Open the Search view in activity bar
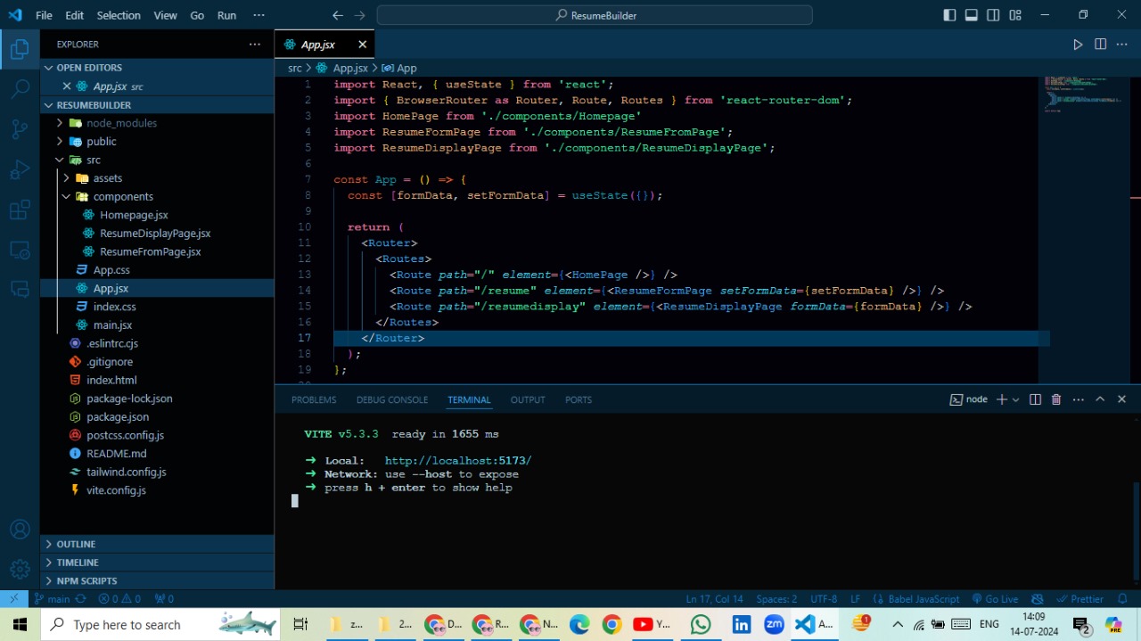This screenshot has width=1141, height=641. click(x=20, y=89)
